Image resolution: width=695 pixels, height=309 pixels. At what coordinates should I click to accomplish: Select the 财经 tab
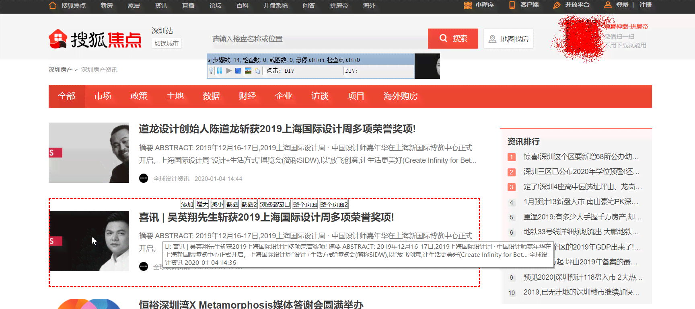click(247, 96)
